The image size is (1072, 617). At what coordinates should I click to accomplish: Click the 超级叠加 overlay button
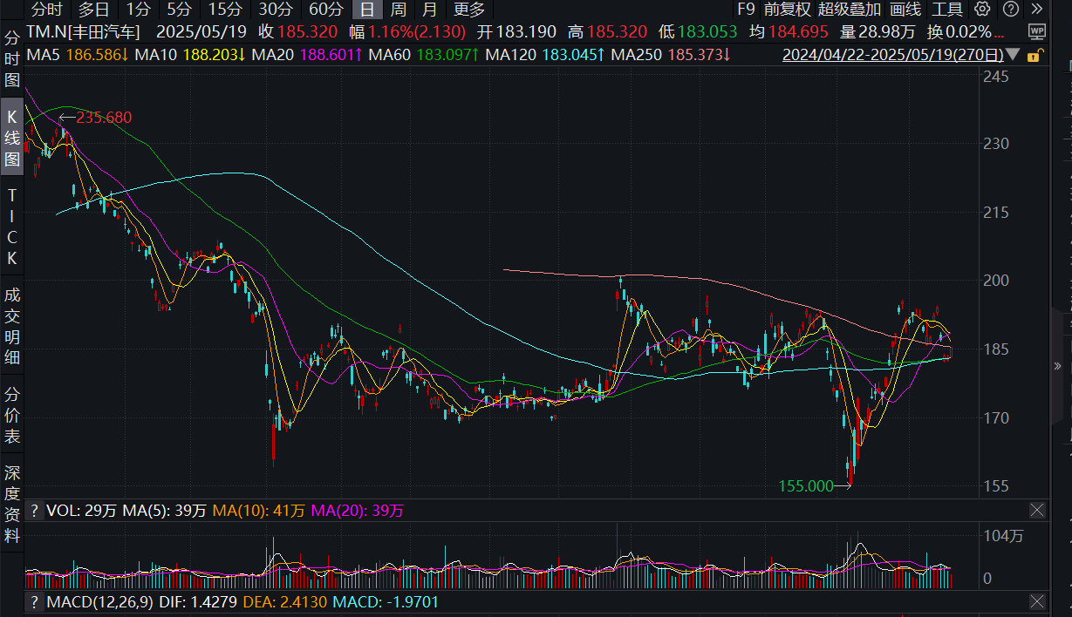[x=850, y=10]
